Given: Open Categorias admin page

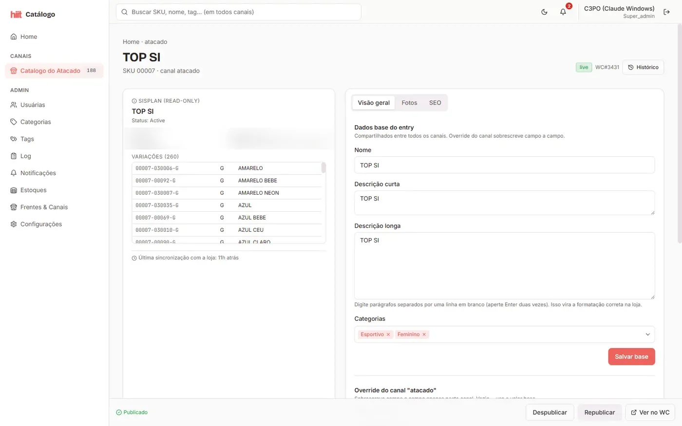Looking at the screenshot, I should coord(54,122).
